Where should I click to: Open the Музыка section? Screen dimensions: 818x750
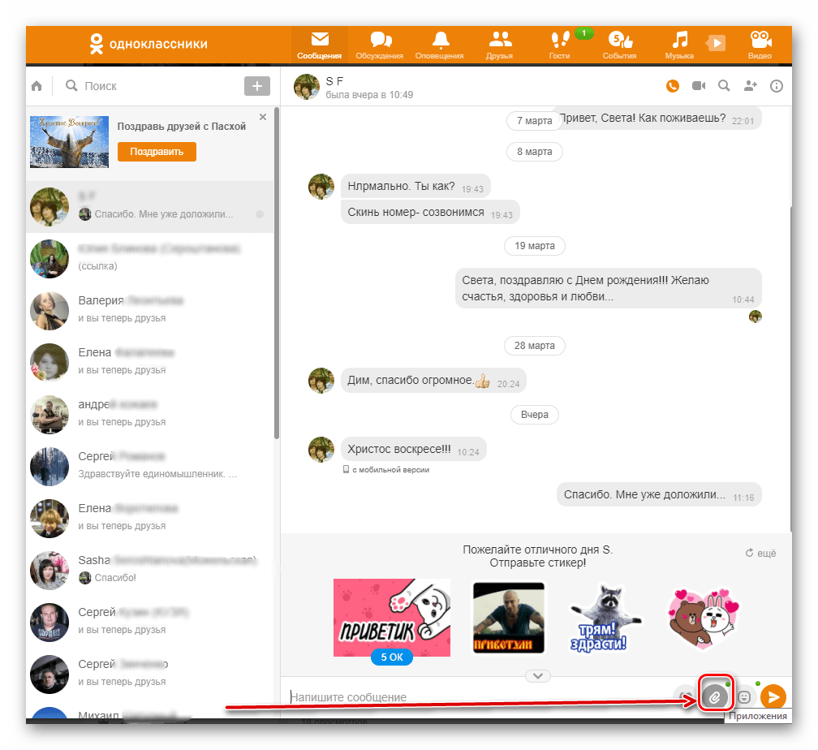[679, 45]
